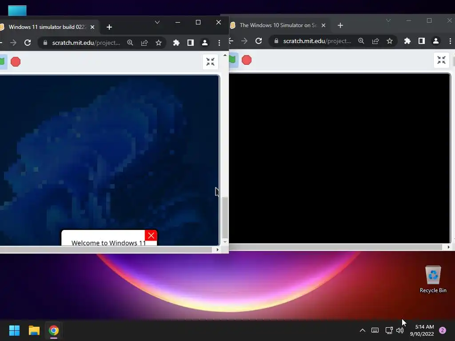Zoom icon in left Chrome address bar
Screen dimensions: 455x341
coord(130,43)
